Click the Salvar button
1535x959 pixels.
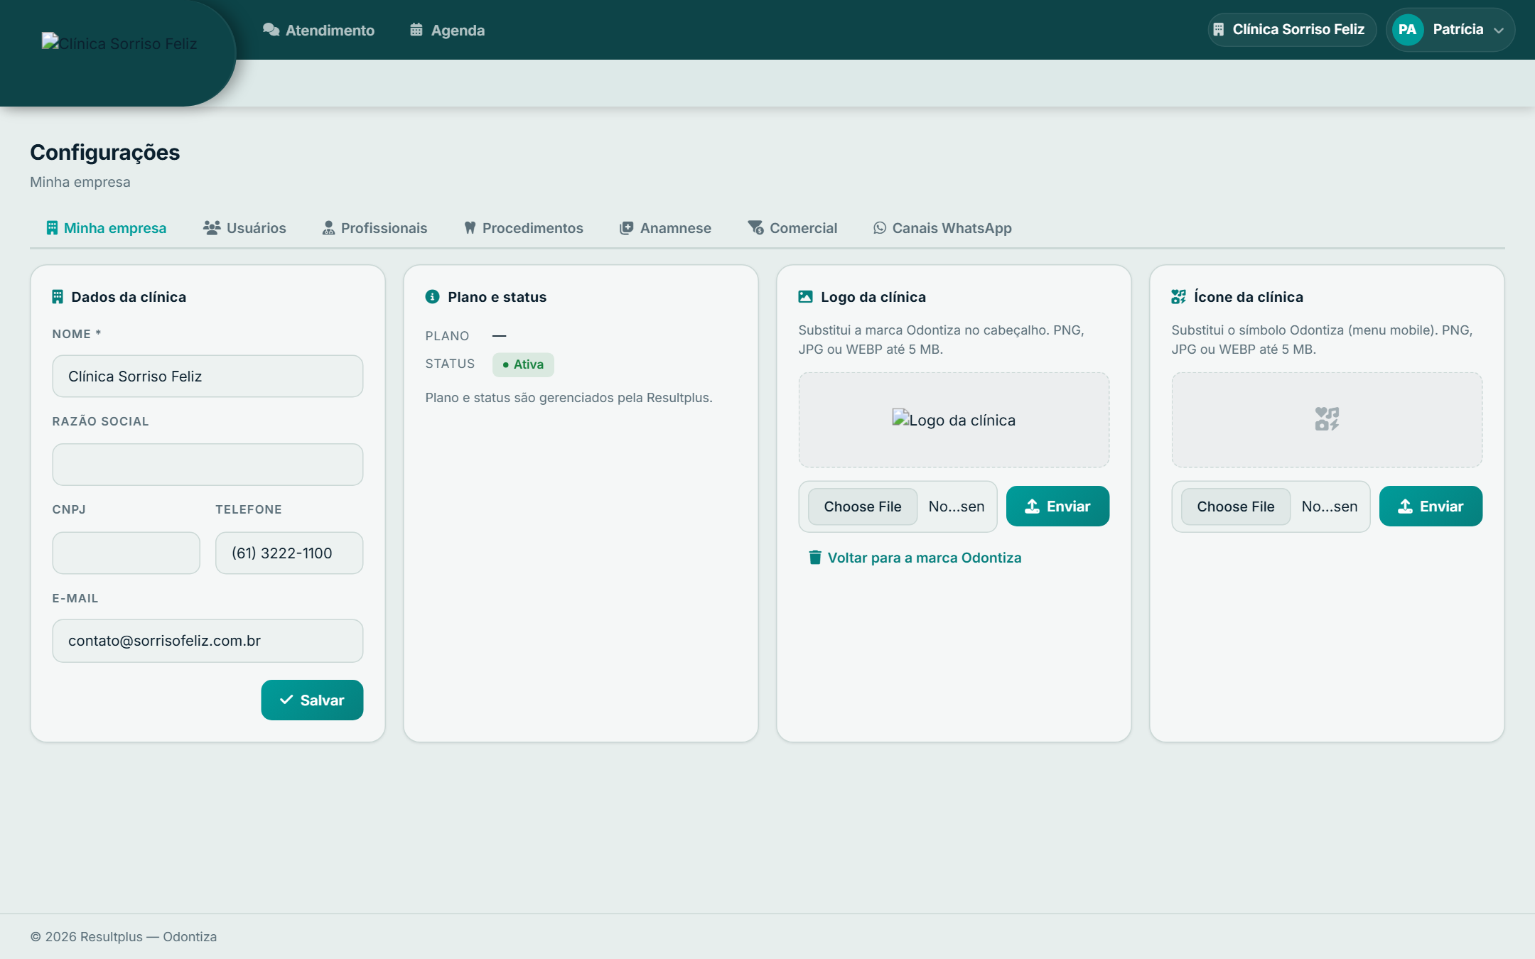coord(312,700)
